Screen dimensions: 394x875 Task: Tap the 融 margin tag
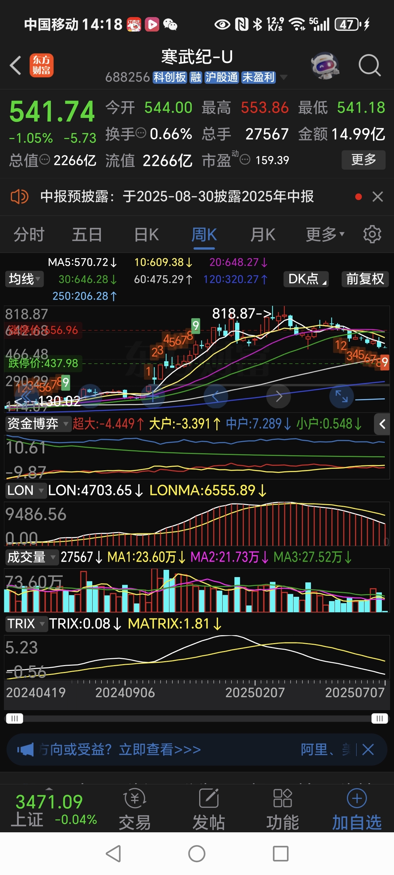pyautogui.click(x=196, y=78)
